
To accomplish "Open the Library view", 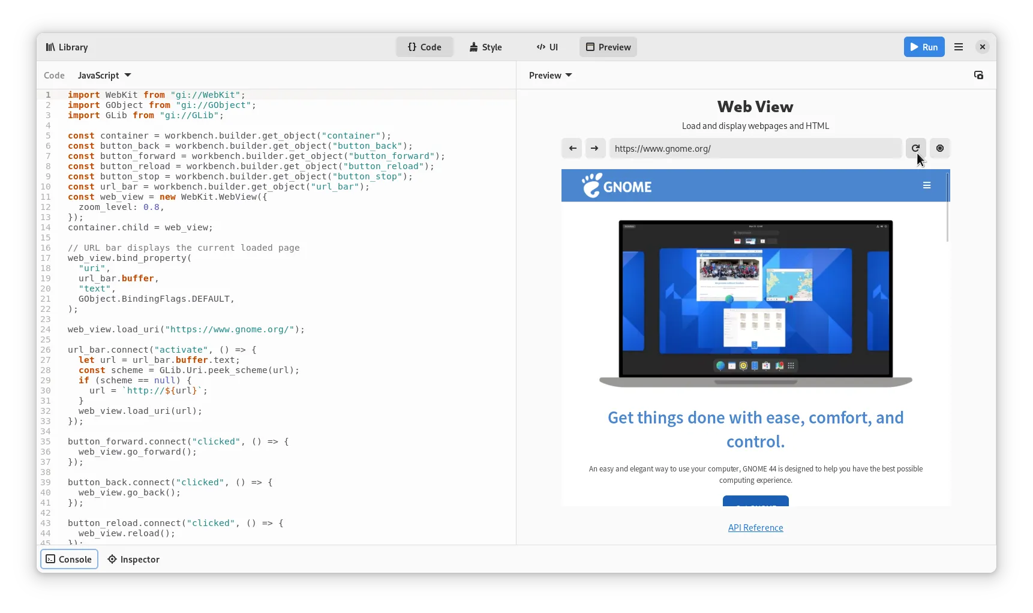I will click(67, 47).
